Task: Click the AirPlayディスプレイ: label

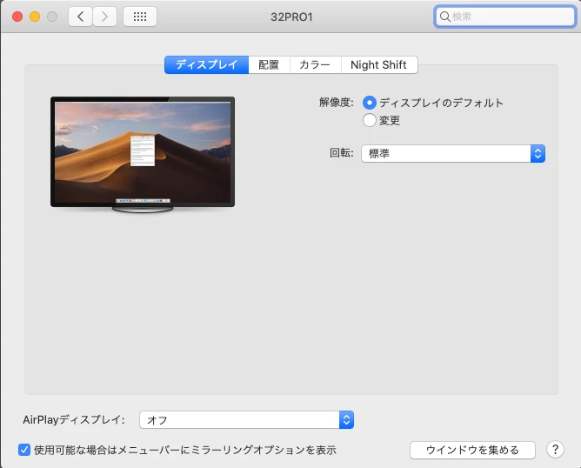Action: point(74,420)
